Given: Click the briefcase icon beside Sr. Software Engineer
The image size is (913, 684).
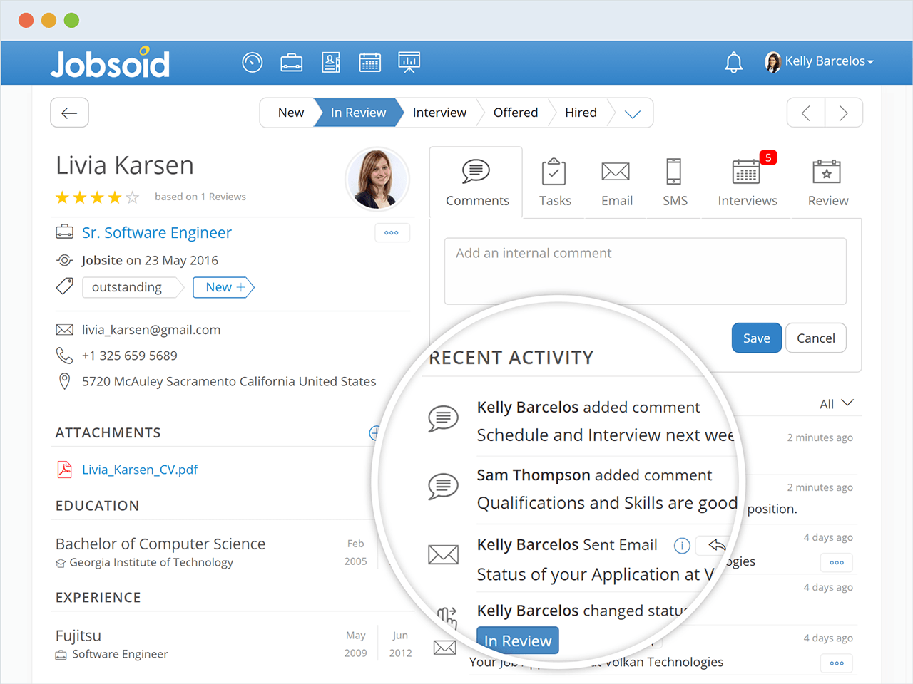Looking at the screenshot, I should pyautogui.click(x=64, y=232).
